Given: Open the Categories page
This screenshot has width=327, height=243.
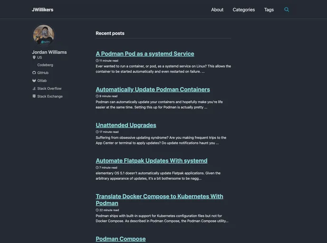Looking at the screenshot, I should click(243, 10).
